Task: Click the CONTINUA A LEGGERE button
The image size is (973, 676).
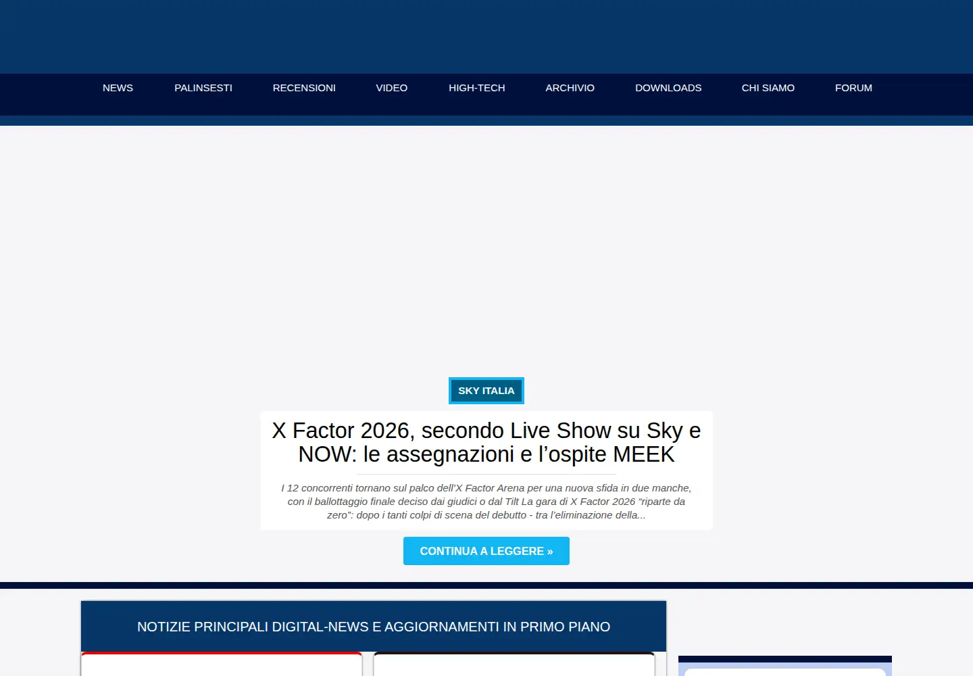Action: (487, 551)
